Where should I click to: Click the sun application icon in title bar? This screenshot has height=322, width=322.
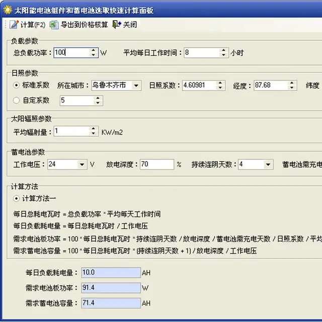pos(8,10)
